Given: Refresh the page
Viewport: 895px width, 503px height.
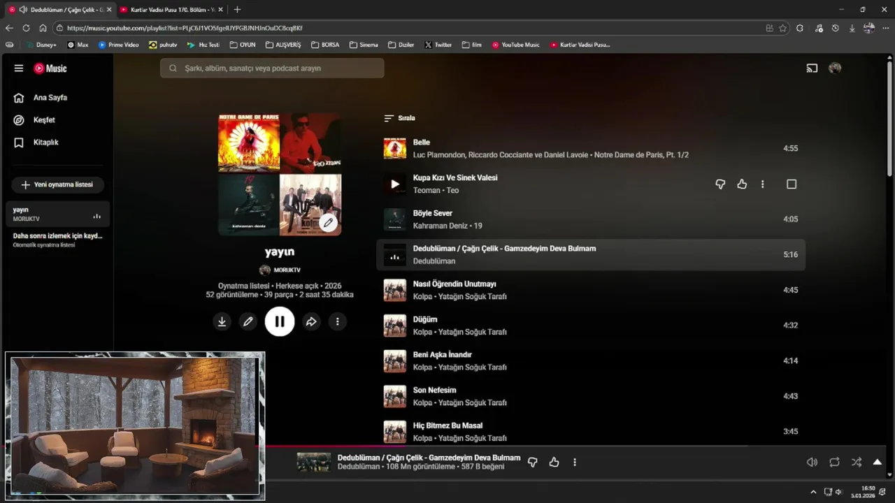Looking at the screenshot, I should point(26,28).
